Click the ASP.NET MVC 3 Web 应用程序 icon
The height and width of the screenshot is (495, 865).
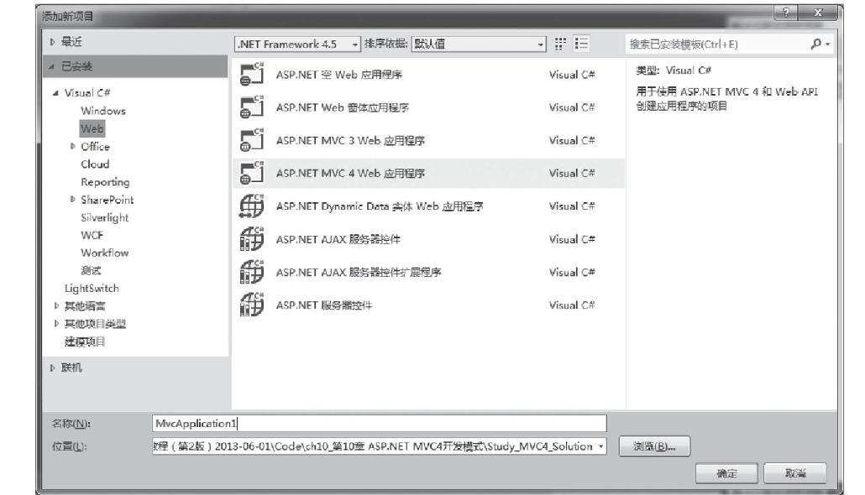coord(252,141)
